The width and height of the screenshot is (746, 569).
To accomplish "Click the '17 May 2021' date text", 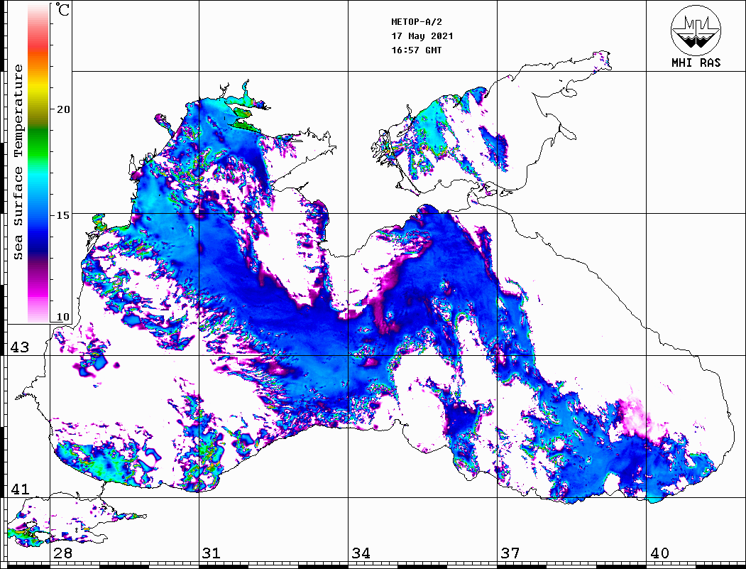I will 422,36.
